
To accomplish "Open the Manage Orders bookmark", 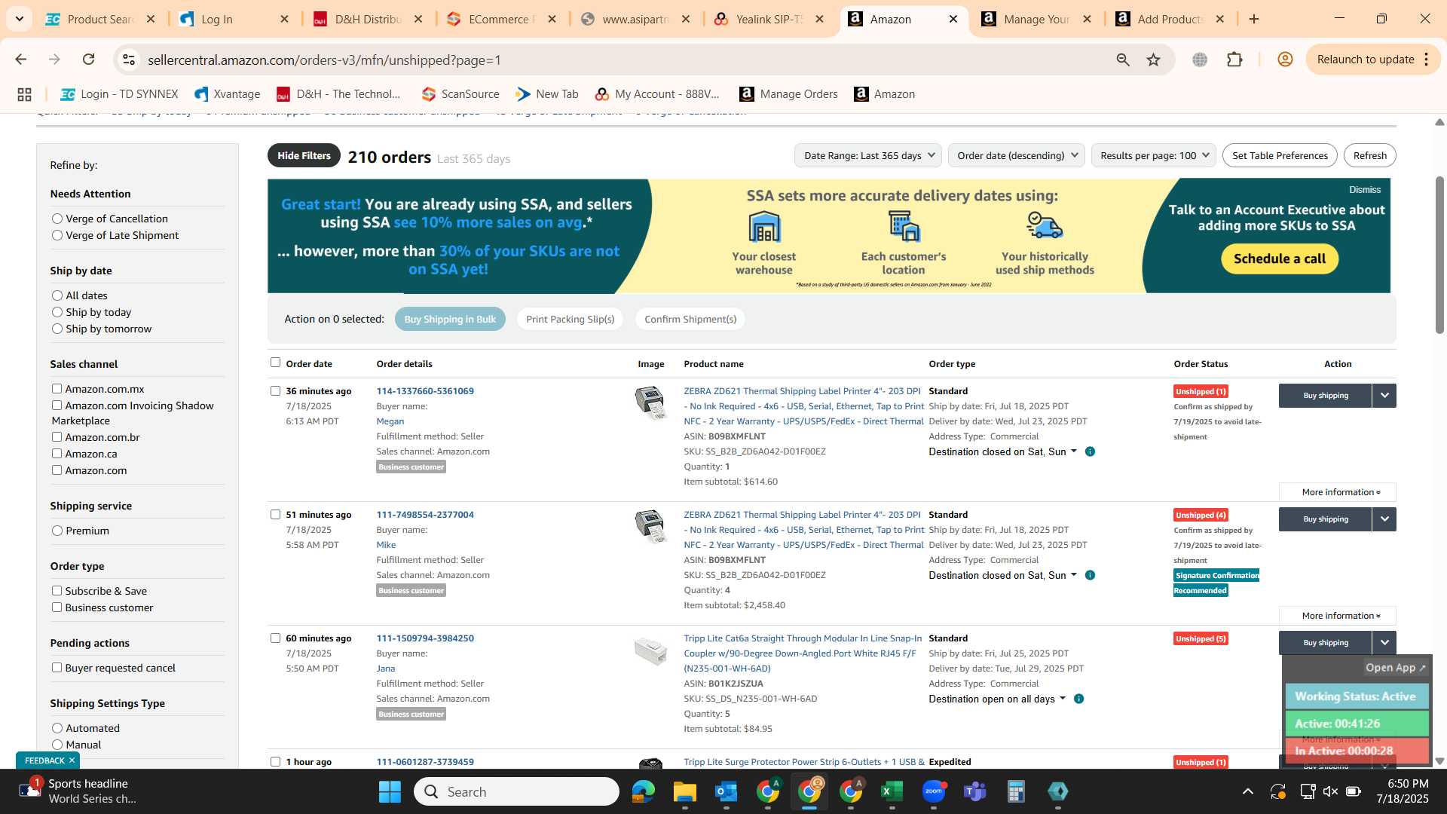I will tap(789, 94).
